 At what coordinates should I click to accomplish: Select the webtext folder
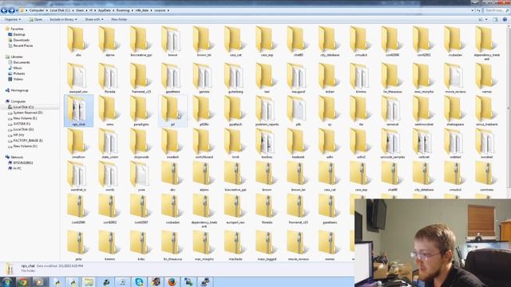pos(455,143)
